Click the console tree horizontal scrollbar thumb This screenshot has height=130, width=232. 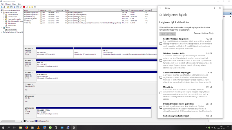[9, 121]
